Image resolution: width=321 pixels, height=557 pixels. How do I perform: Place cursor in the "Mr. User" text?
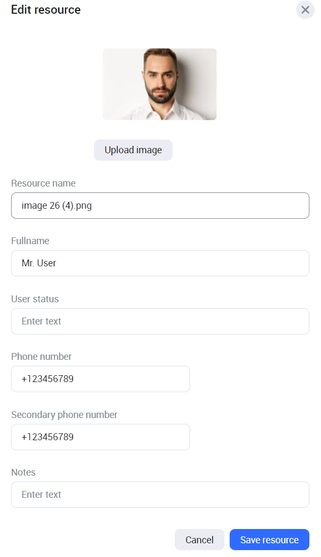point(39,263)
